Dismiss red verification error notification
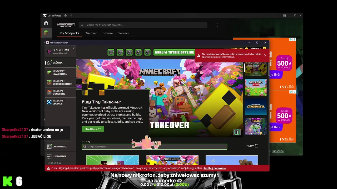The image size is (337, 189). click(265, 55)
